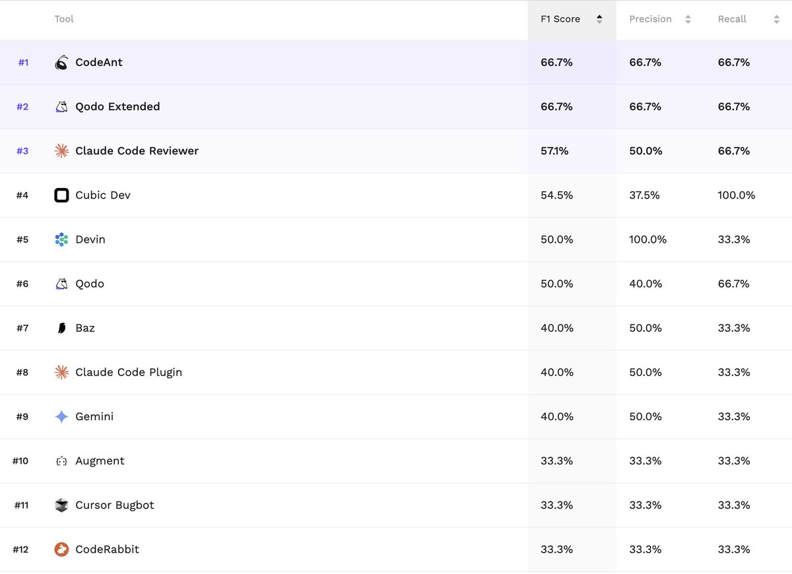Click the #4 rank for Cubic Dev
This screenshot has height=574, width=792.
(22, 195)
